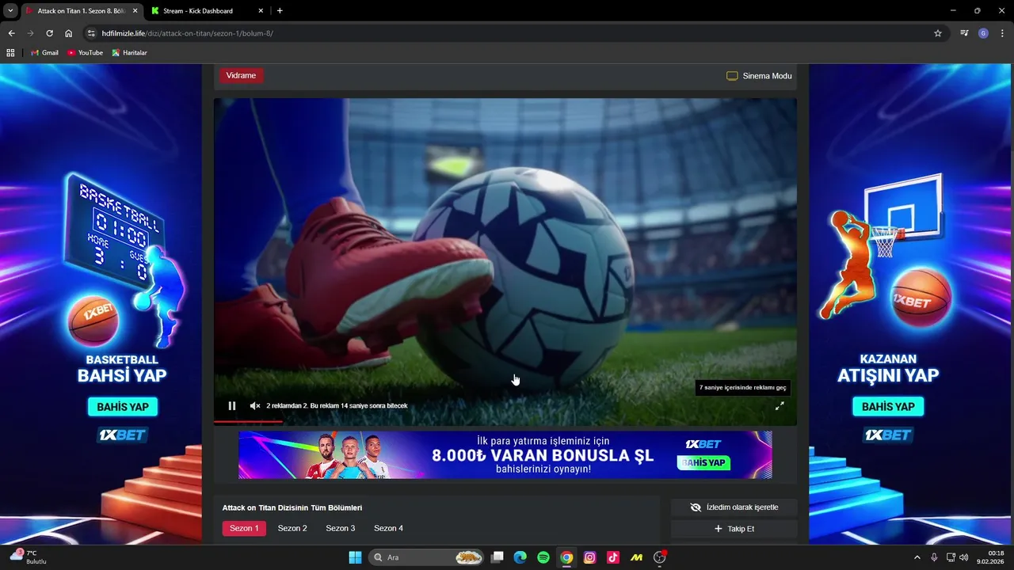Follow the series with Takip Et
The width and height of the screenshot is (1014, 570).
tap(734, 529)
